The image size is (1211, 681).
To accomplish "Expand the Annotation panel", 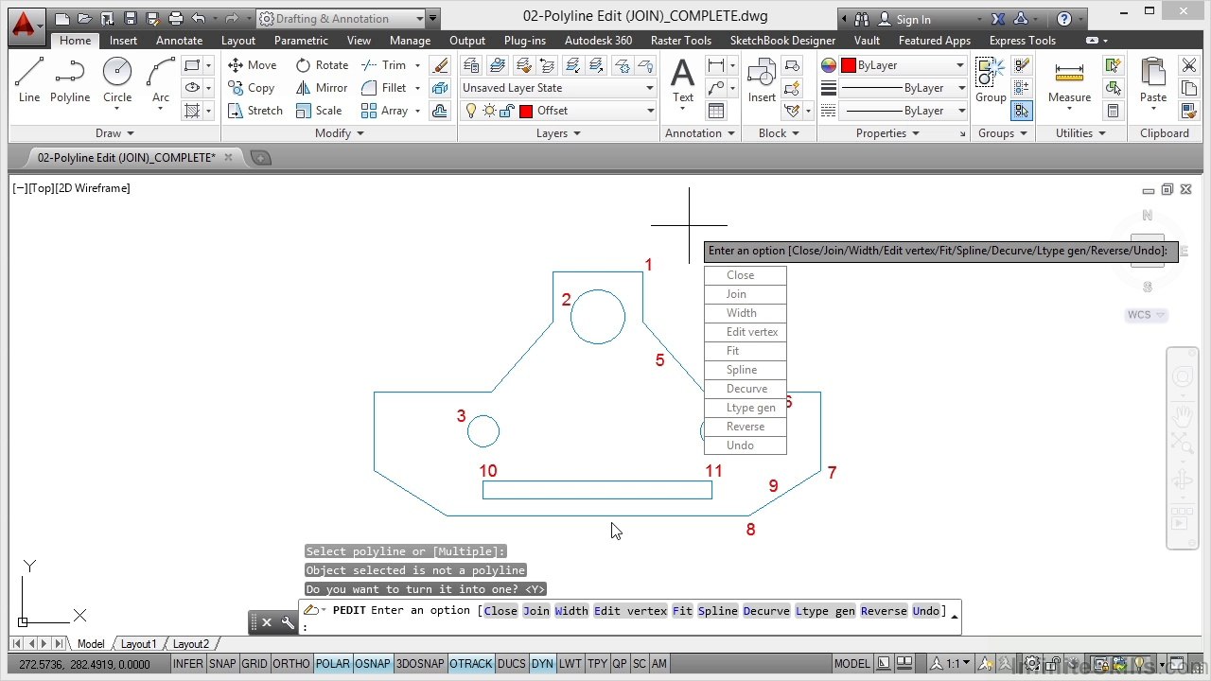I will coord(699,133).
